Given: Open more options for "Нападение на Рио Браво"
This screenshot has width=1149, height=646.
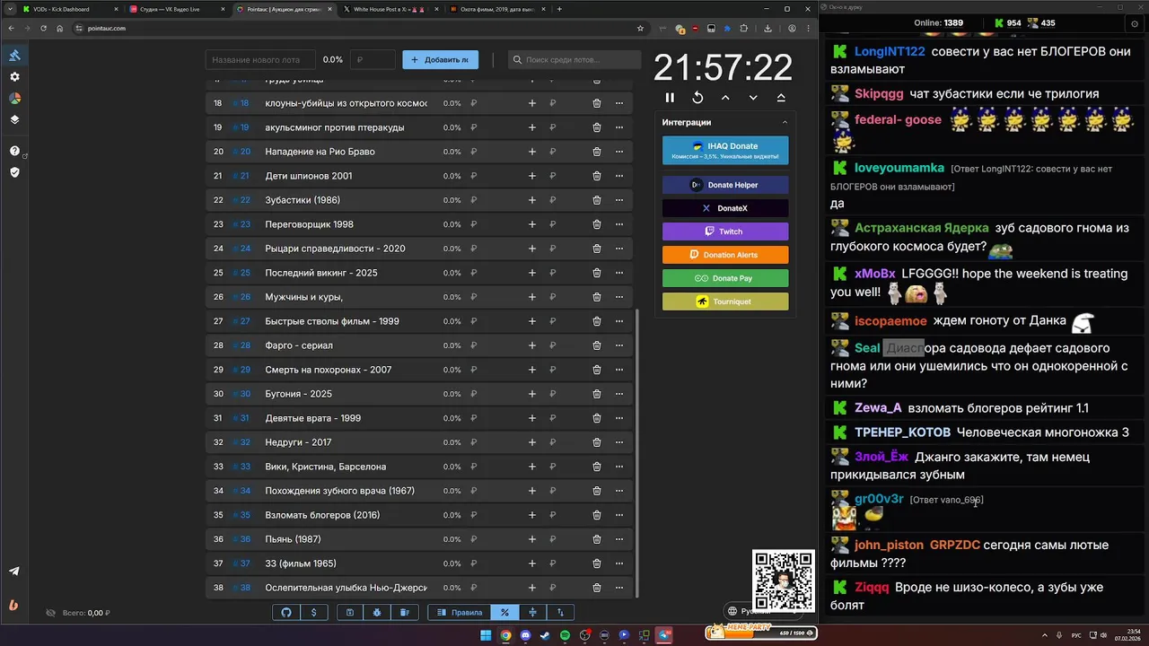Looking at the screenshot, I should [619, 152].
